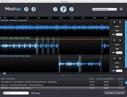
Task: Select Daft Punk row in song list
Action: click(62, 88)
